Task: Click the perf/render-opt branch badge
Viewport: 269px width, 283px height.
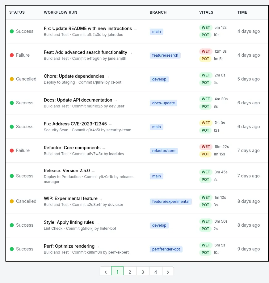Action: (x=166, y=249)
